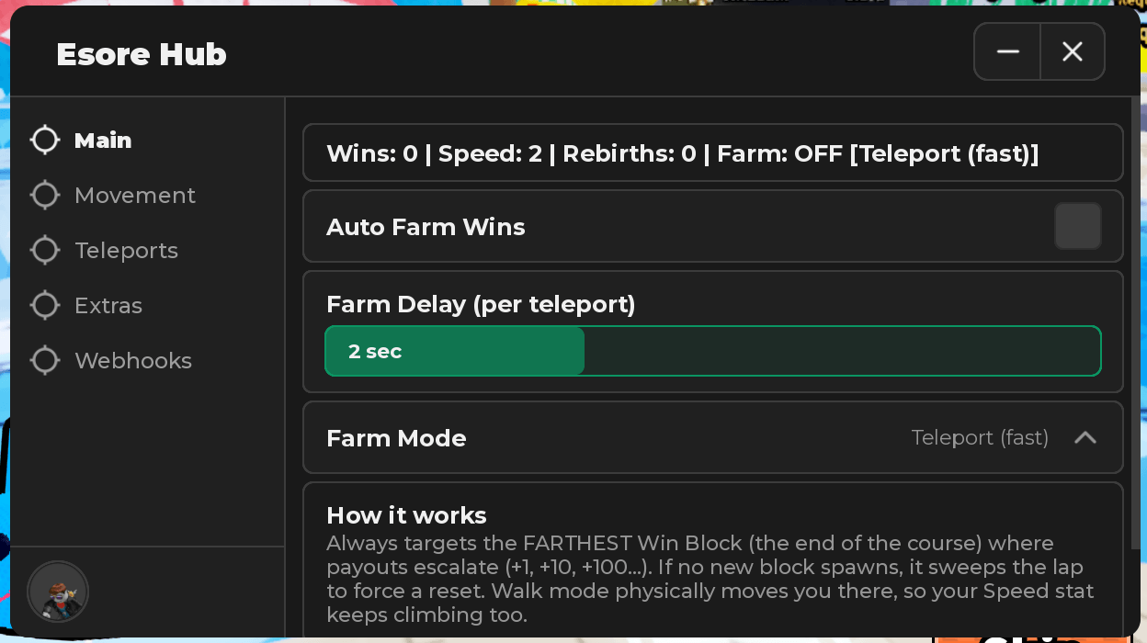
Task: Open the Webhooks tab label
Action: pyautogui.click(x=133, y=361)
